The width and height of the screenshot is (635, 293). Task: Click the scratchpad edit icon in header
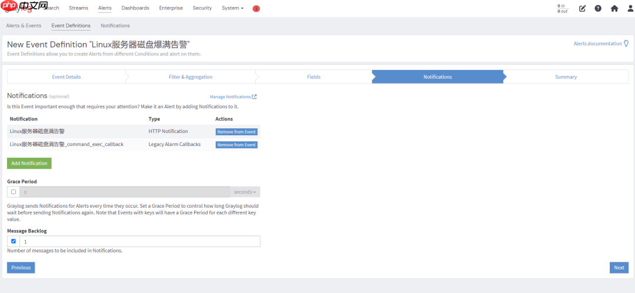pyautogui.click(x=582, y=8)
